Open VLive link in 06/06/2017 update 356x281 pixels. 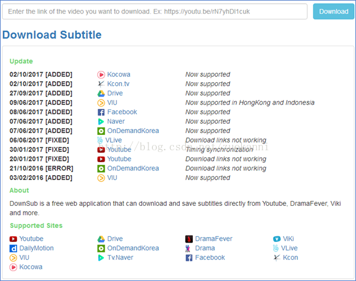(114, 140)
